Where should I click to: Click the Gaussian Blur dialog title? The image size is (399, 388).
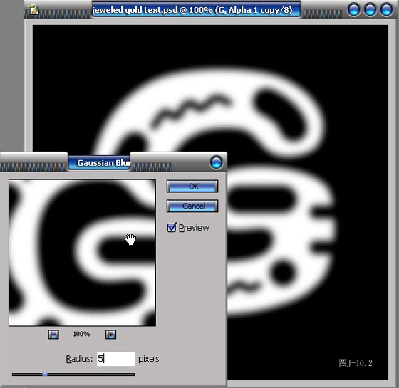(x=104, y=163)
